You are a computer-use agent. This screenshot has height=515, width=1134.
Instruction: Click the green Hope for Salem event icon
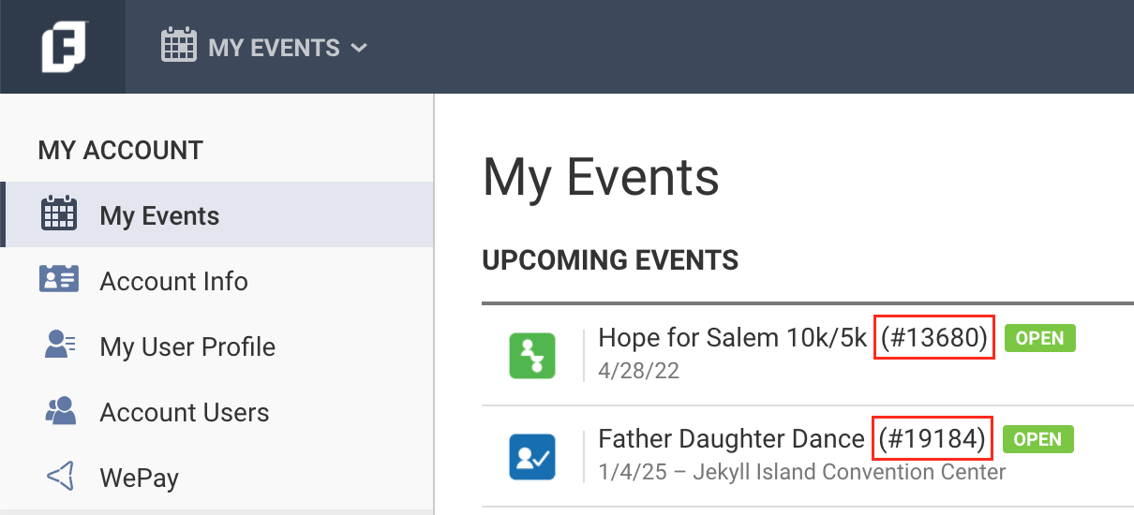pos(532,356)
